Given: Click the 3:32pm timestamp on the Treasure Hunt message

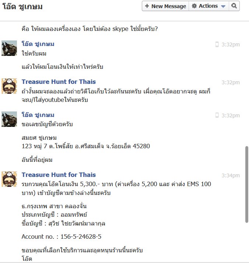Looking at the screenshot, I should pos(231,82).
